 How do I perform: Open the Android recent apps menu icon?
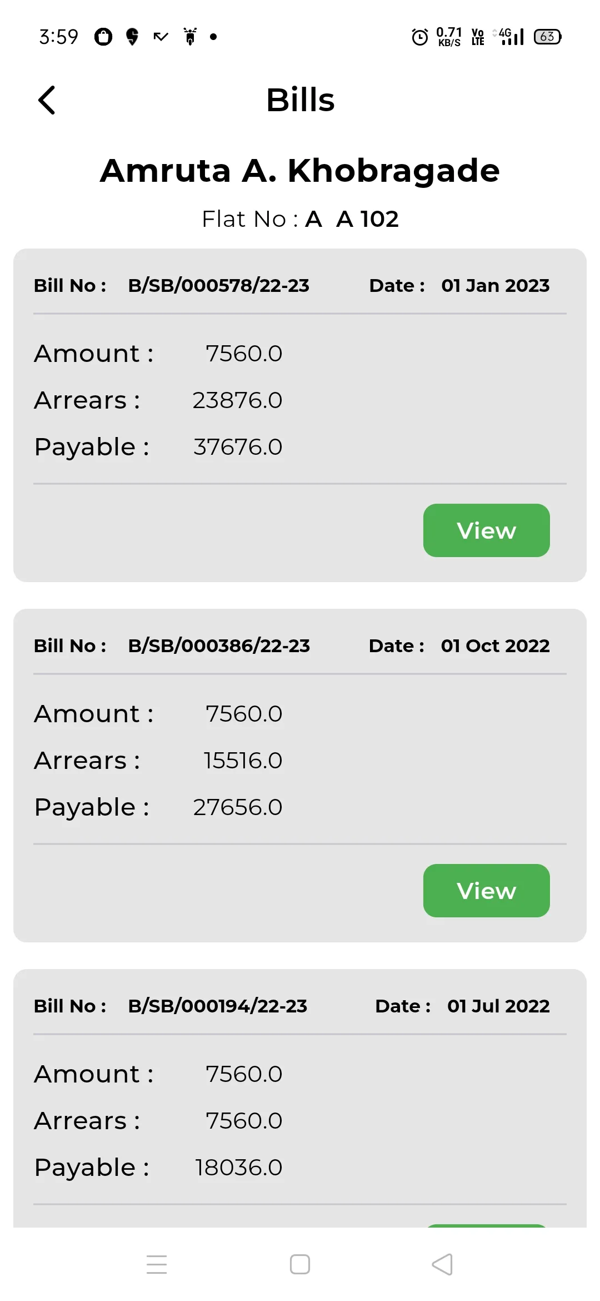[x=157, y=1264]
